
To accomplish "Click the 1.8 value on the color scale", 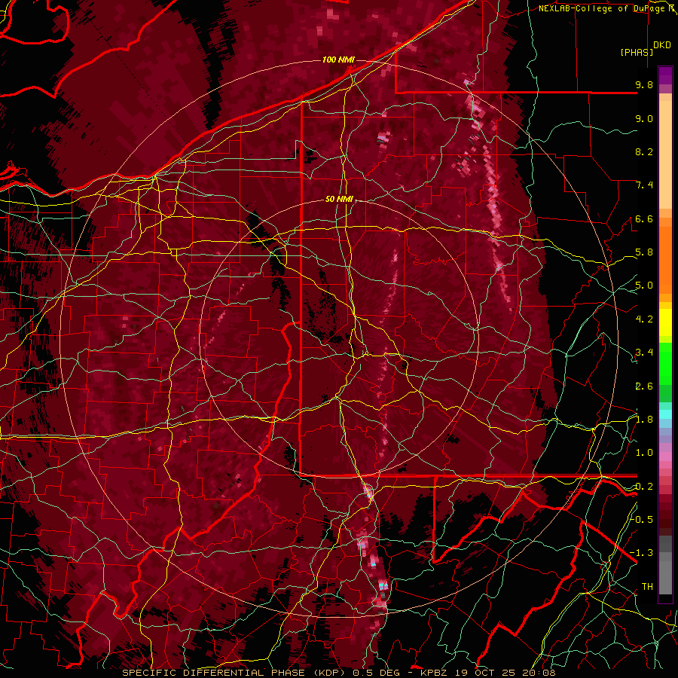I will (644, 420).
